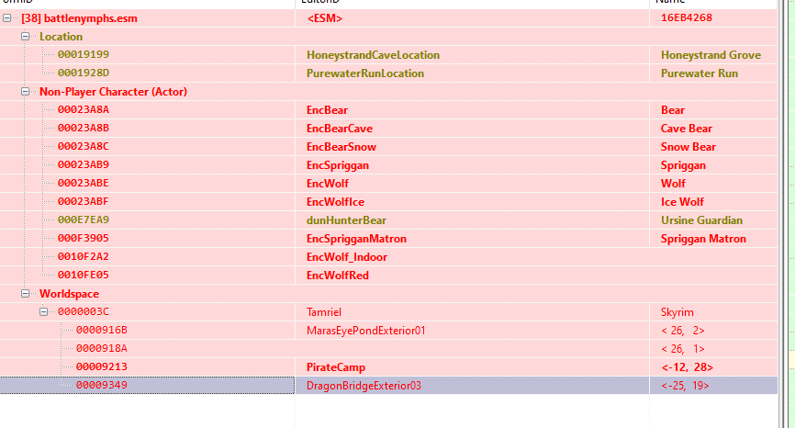Click the Ursine Guardian name
The image size is (795, 428).
[701, 220]
